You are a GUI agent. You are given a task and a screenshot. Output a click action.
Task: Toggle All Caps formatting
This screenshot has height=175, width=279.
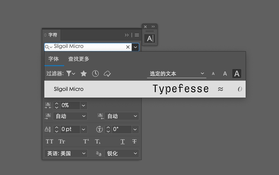tap(49, 141)
